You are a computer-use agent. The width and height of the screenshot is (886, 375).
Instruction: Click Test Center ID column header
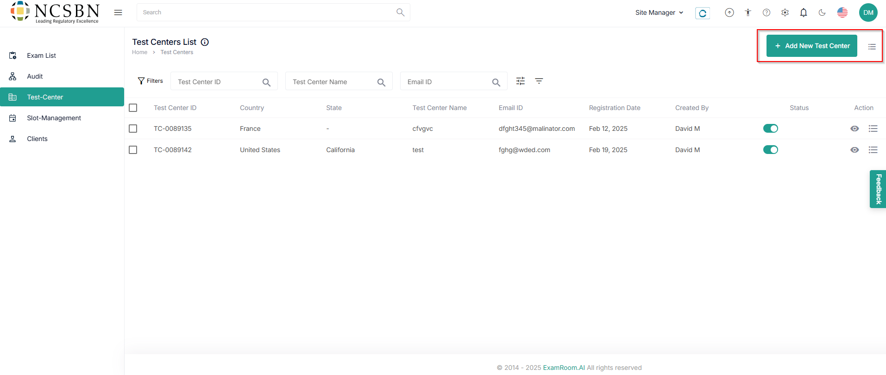175,108
